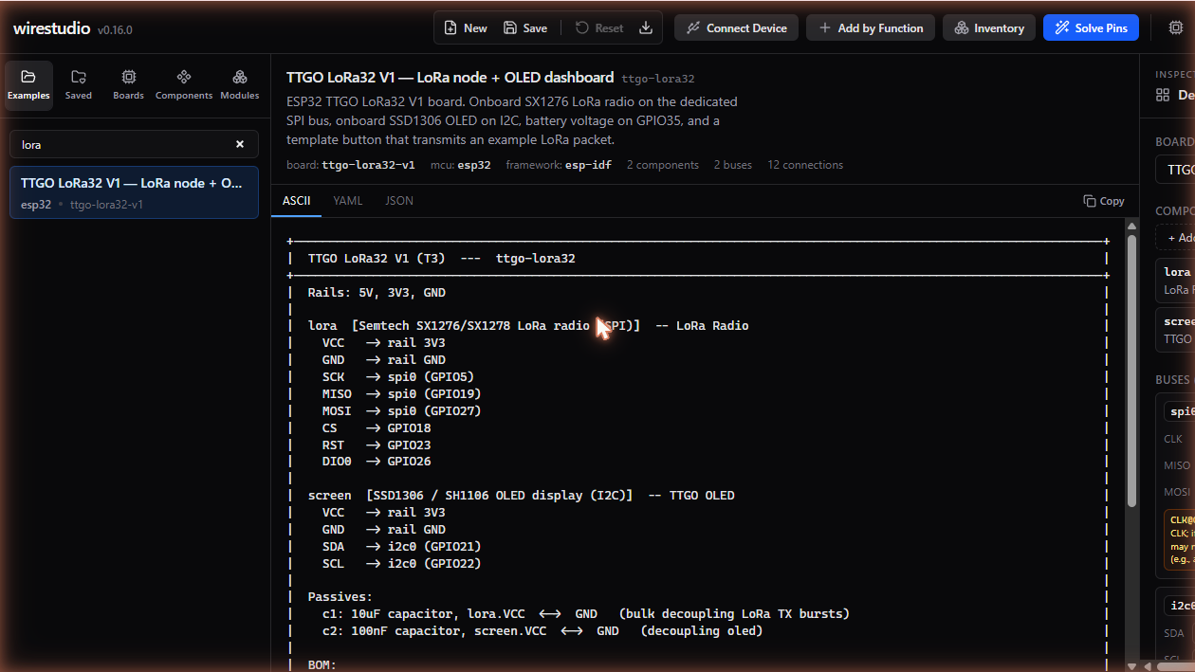Open the Boards library panel
This screenshot has height=672, width=1195.
(x=129, y=85)
